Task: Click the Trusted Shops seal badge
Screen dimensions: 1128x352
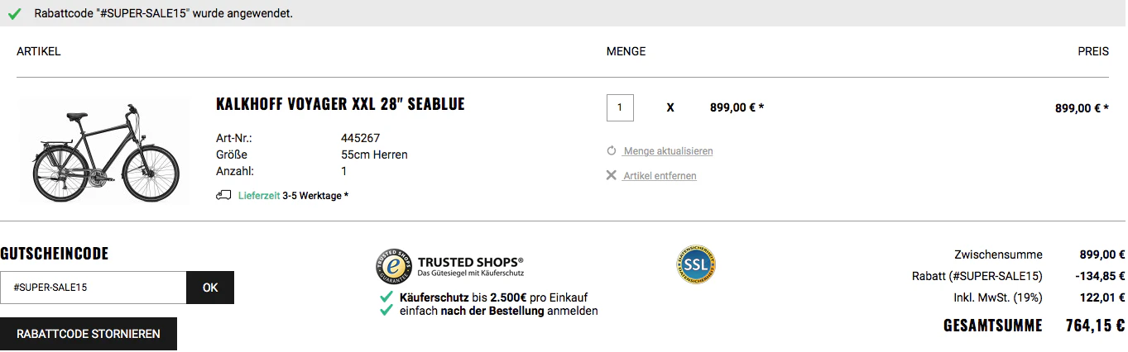Action: tap(394, 266)
